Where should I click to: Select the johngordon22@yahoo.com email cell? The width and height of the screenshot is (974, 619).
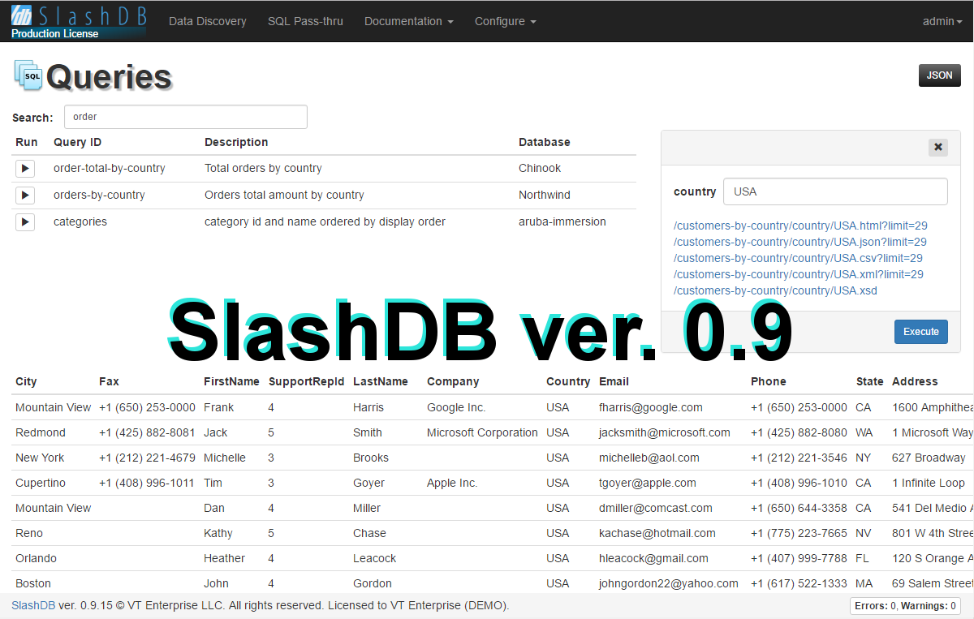click(x=669, y=584)
